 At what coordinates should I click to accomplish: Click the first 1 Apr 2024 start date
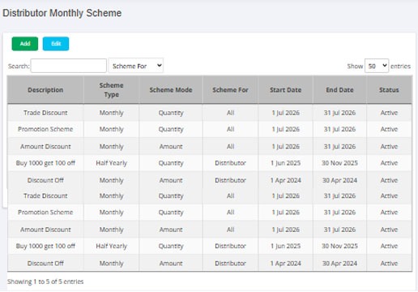pyautogui.click(x=285, y=180)
